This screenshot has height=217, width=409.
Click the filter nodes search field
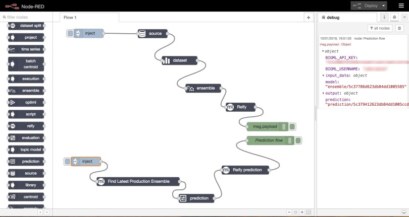(x=28, y=17)
